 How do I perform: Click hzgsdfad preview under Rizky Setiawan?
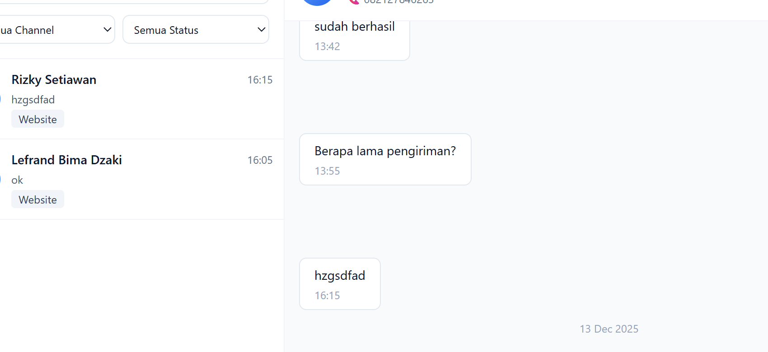coord(33,100)
